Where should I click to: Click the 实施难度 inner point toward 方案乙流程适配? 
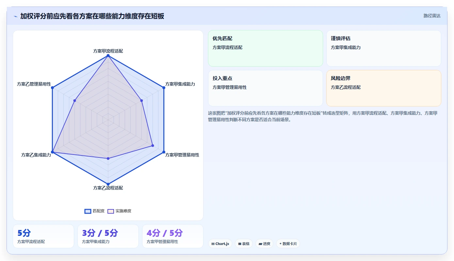[x=108, y=158]
